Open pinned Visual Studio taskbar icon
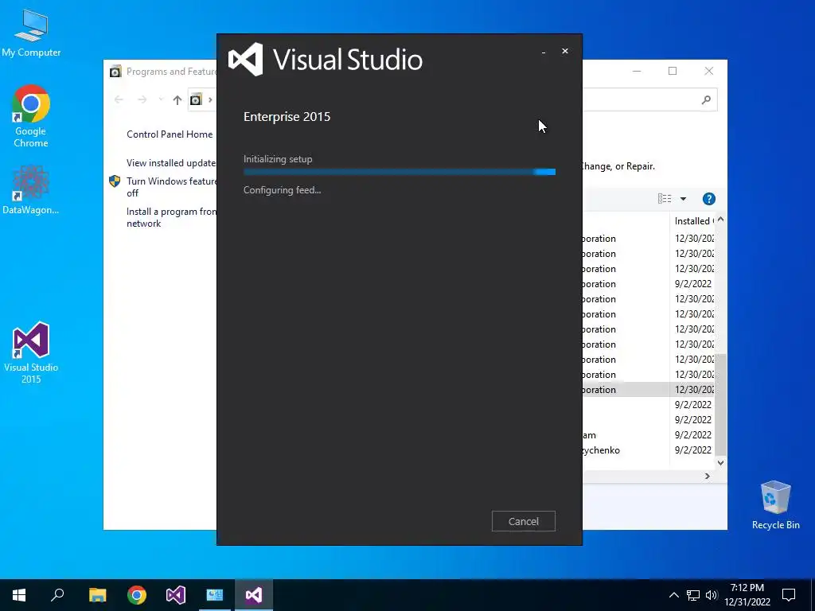 point(176,595)
